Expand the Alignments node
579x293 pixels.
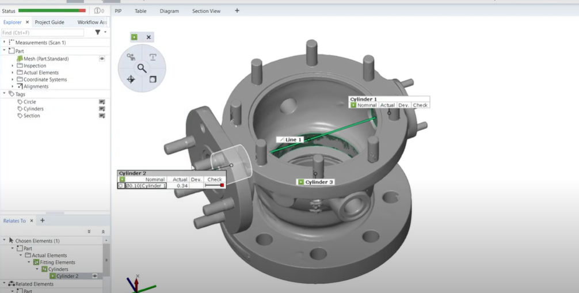pos(12,86)
